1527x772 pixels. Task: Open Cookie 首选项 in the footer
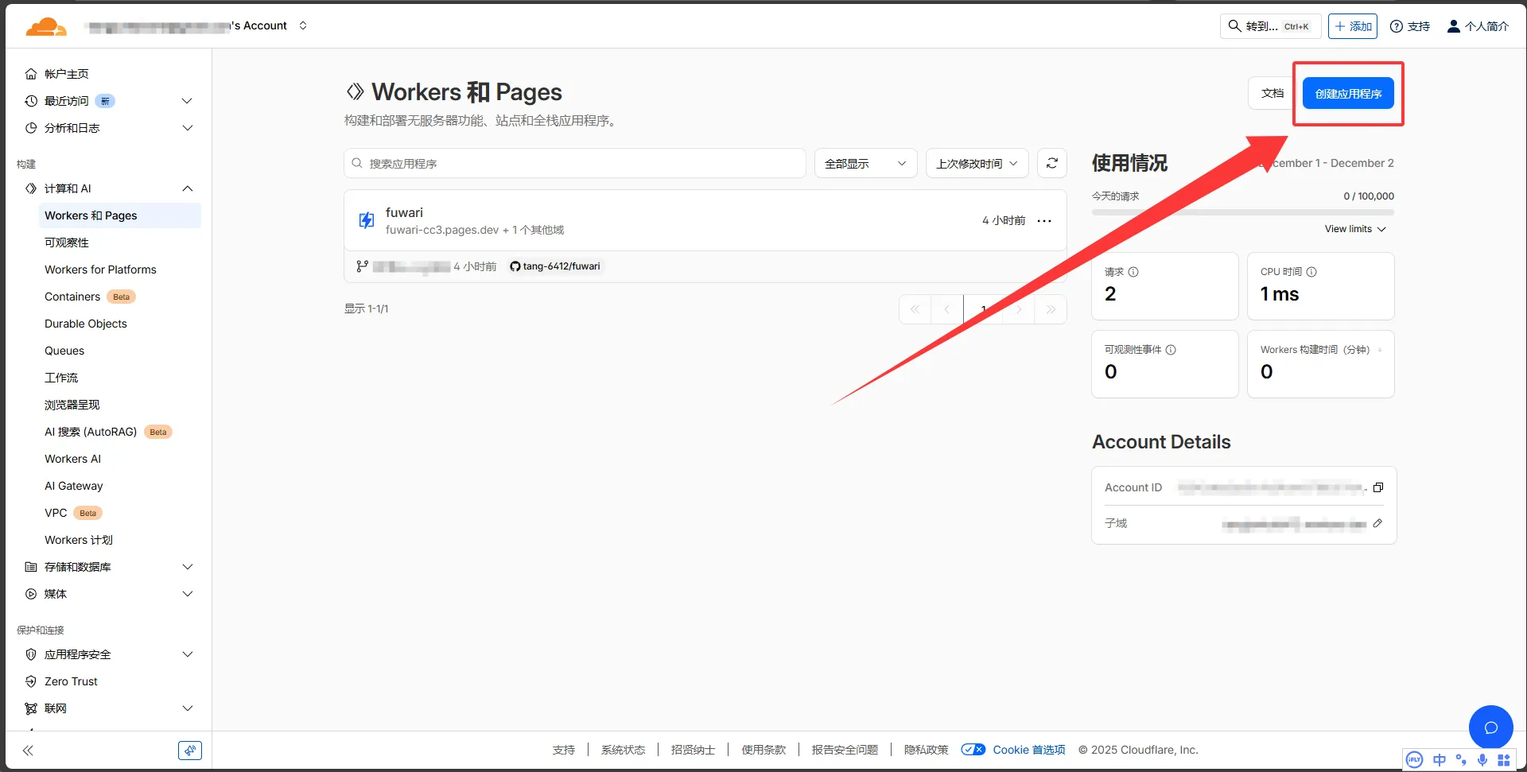coord(1028,750)
